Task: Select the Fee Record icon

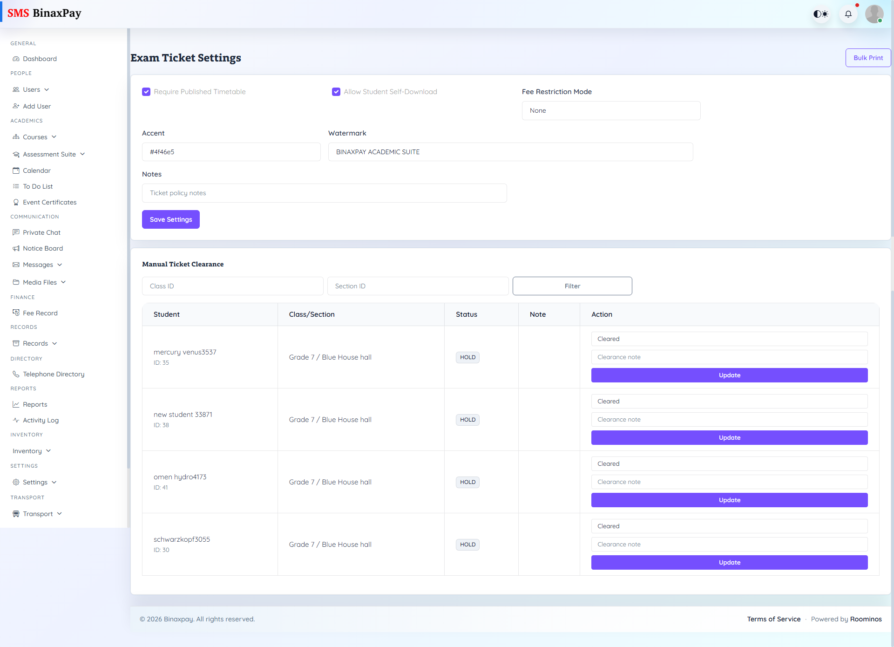Action: click(x=17, y=313)
